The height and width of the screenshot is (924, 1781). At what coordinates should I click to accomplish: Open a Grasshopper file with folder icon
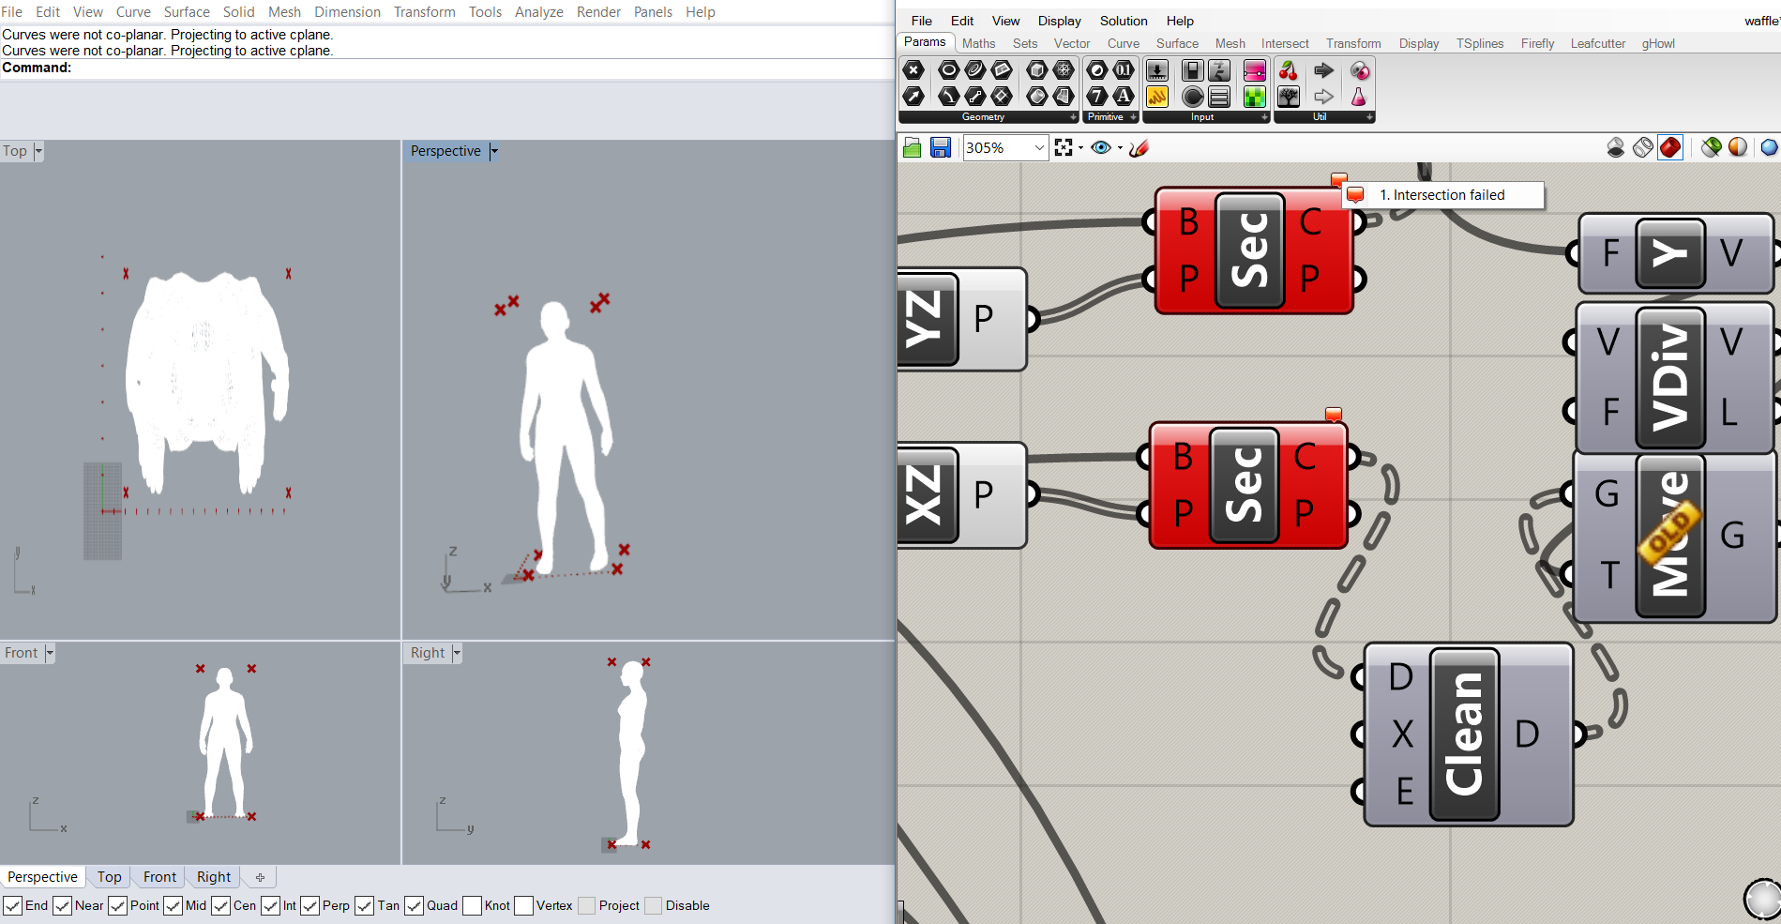[x=912, y=147]
